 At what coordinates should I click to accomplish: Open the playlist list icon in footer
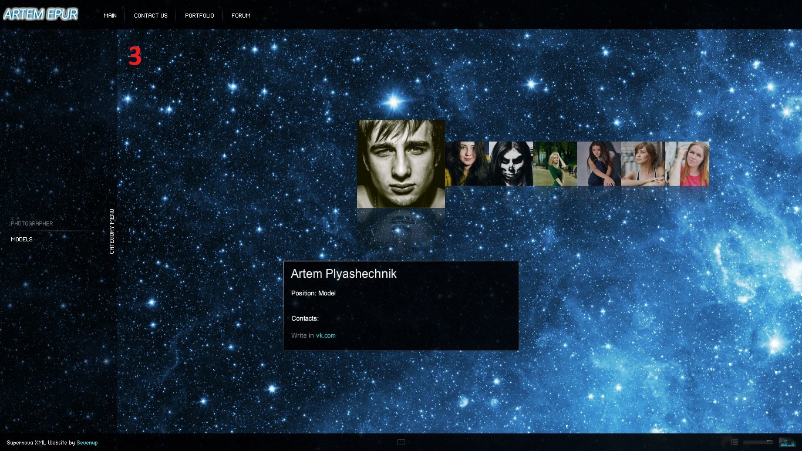734,442
